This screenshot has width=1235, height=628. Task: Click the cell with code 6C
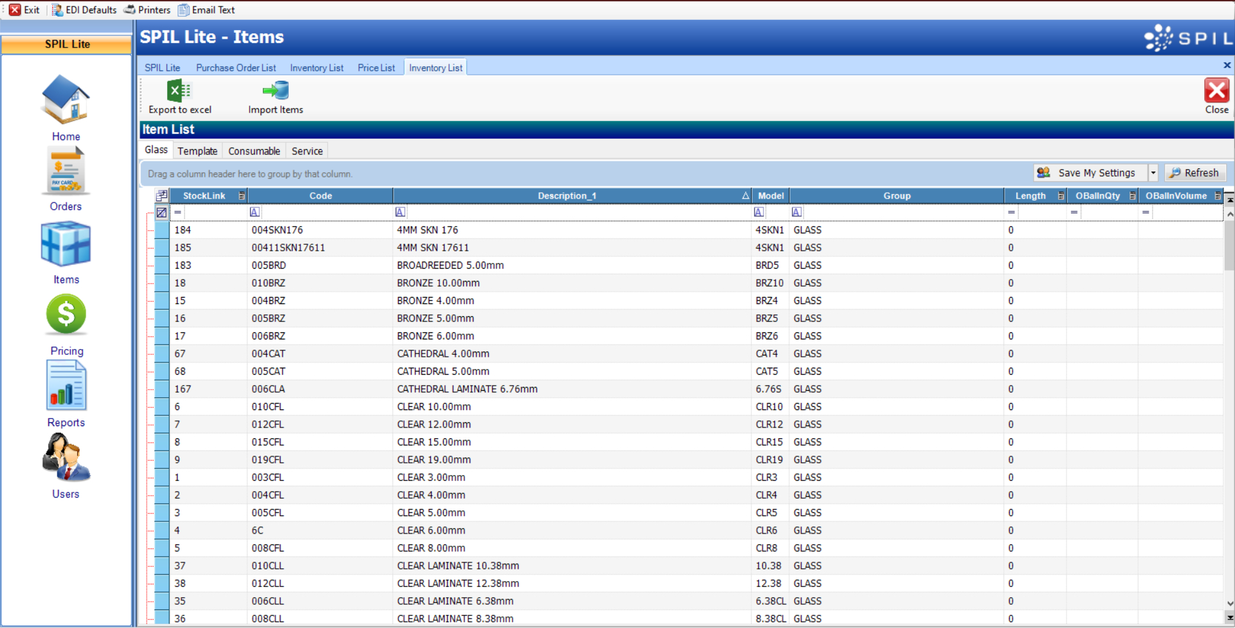tap(320, 530)
